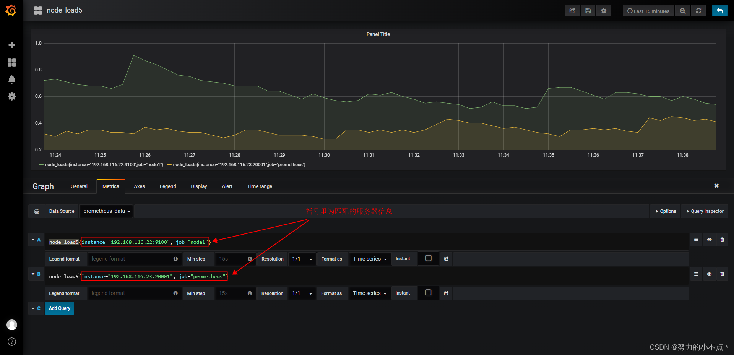
Task: Zoom out the time range
Action: click(682, 11)
